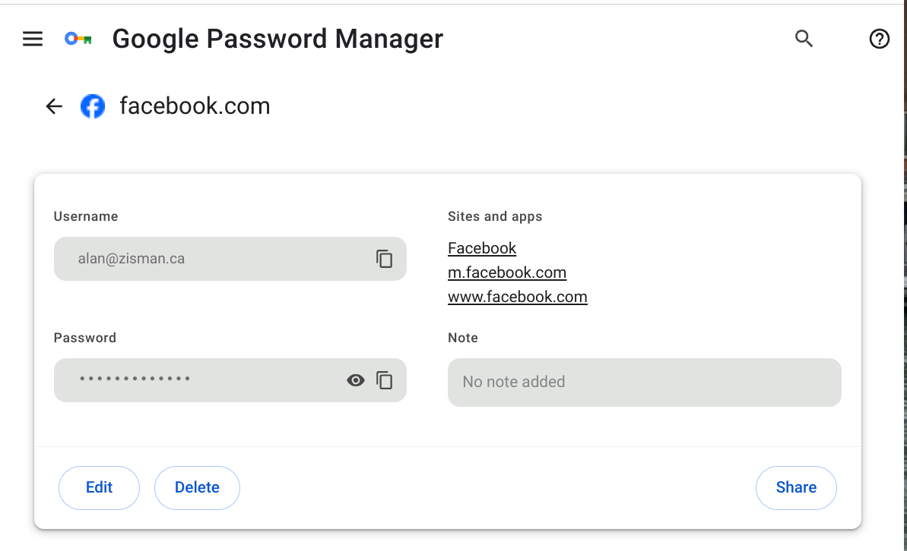Open the hamburger main menu
The image size is (907, 551).
pos(33,39)
